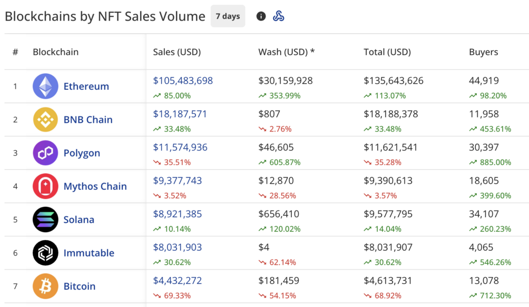Click the Solana logo icon
The height and width of the screenshot is (307, 529).
click(45, 220)
